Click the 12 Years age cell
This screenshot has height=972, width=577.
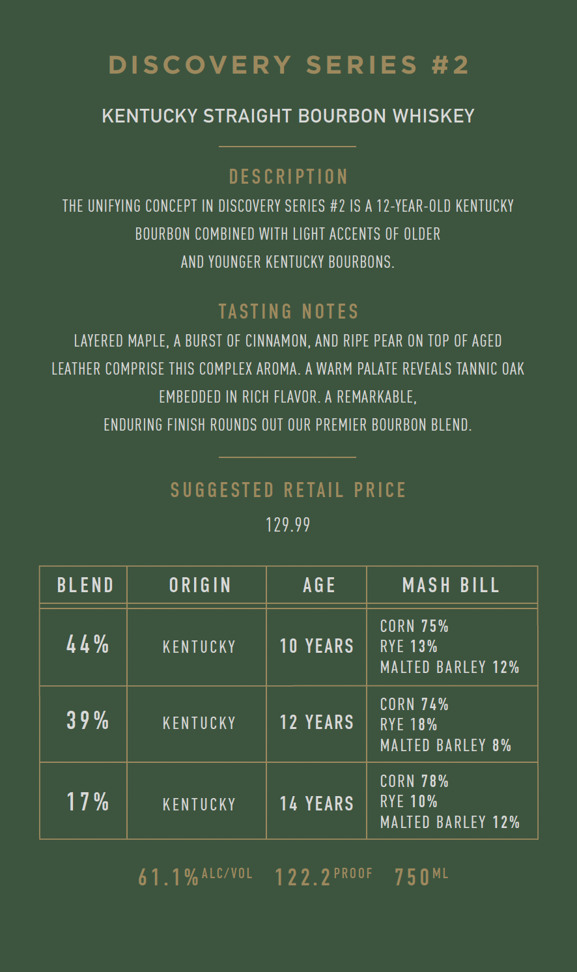[x=317, y=722]
